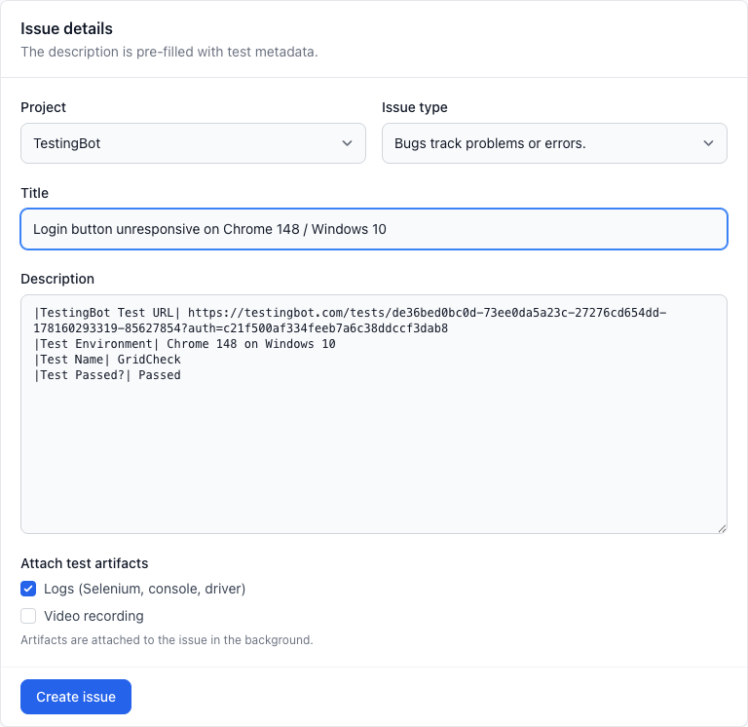Click the 'Artifacts are attached' note text
The height and width of the screenshot is (727, 748).
coord(167,639)
